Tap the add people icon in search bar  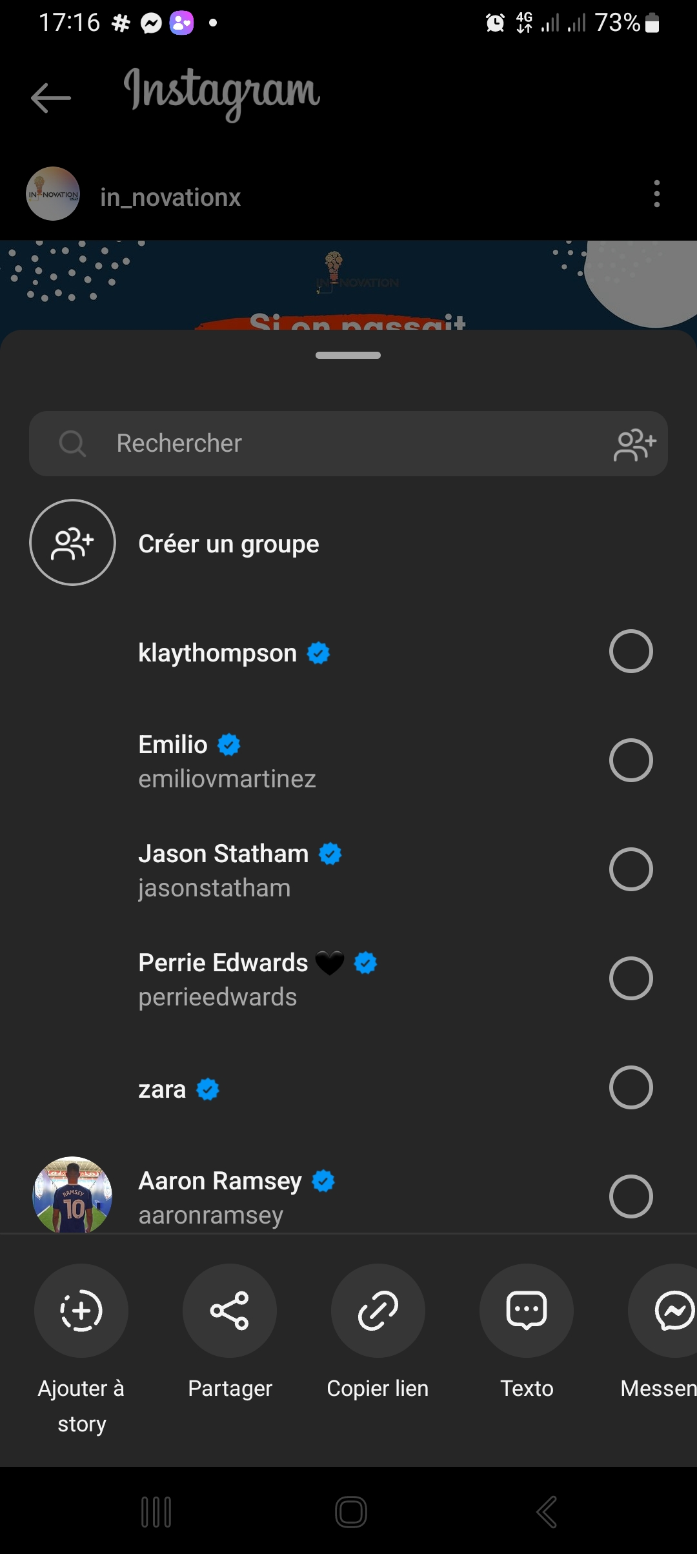coord(634,445)
